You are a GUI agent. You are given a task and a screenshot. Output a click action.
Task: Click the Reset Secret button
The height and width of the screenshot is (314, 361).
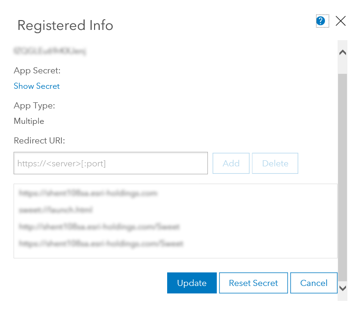pos(253,283)
